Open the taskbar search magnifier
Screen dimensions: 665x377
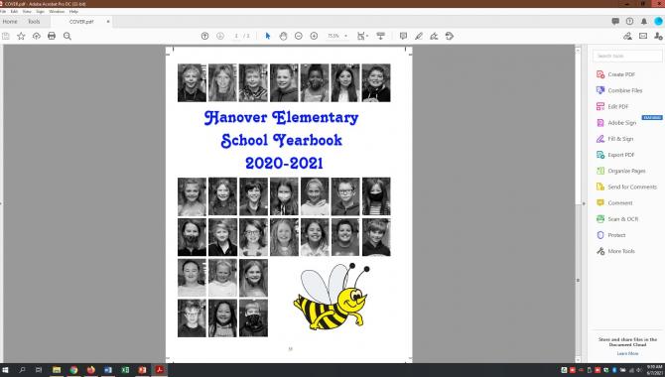(x=22, y=370)
